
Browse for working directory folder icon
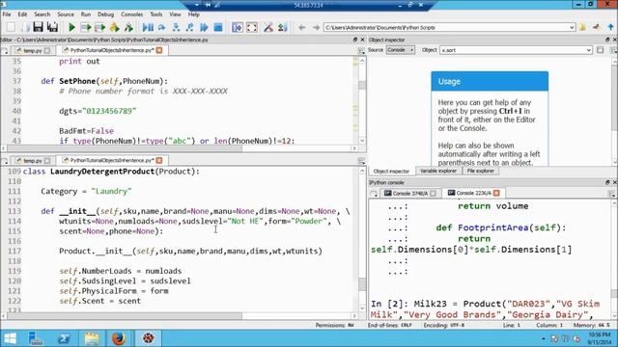coord(582,27)
